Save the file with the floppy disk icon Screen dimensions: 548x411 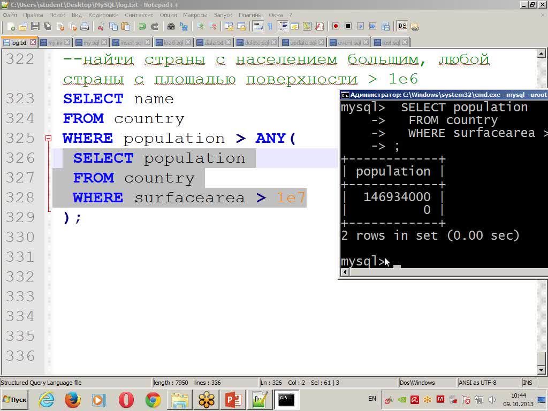point(35,27)
